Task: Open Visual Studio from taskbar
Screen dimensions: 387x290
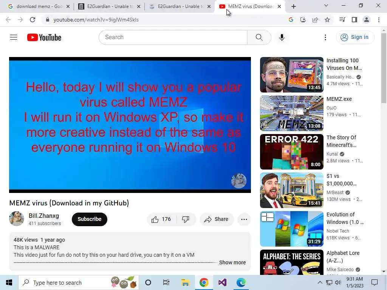Action: tap(222, 282)
